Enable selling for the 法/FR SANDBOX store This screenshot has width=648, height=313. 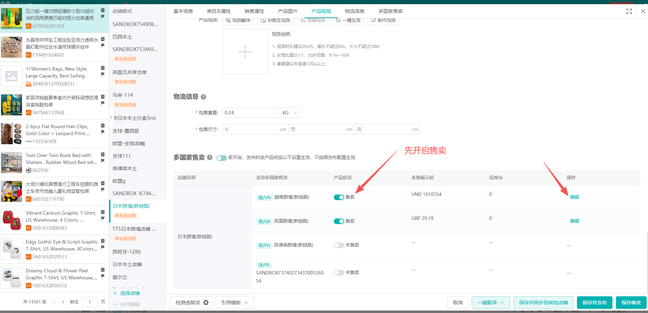coord(339,273)
